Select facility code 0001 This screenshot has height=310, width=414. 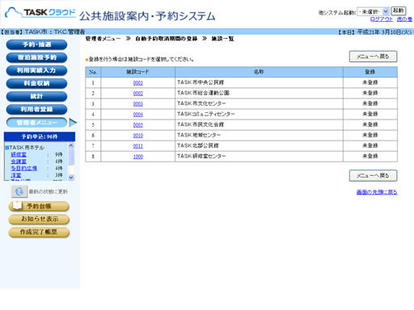(x=138, y=82)
